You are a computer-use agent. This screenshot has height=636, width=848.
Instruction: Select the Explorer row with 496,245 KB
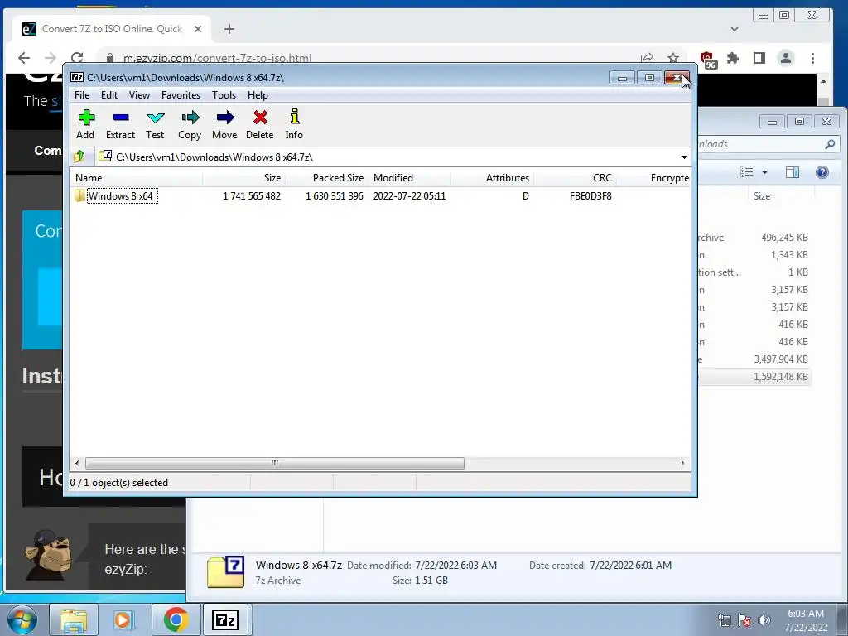pos(754,238)
